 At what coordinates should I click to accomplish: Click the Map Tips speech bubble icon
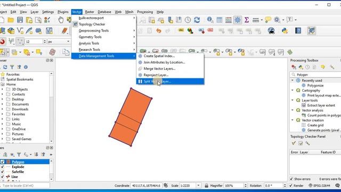[268, 20]
